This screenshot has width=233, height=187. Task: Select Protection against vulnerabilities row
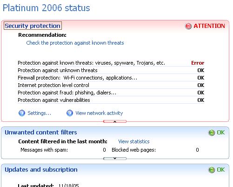111,100
